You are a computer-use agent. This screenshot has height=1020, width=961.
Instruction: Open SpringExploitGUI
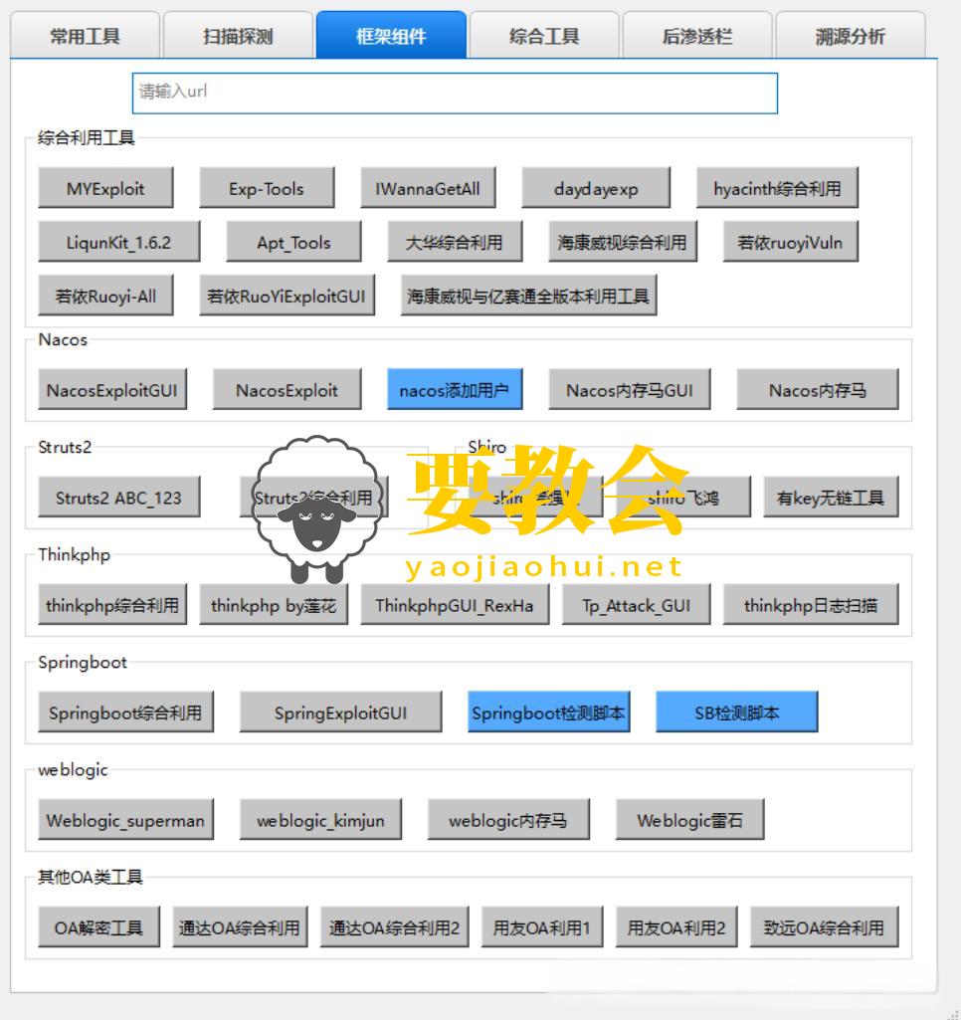click(340, 713)
